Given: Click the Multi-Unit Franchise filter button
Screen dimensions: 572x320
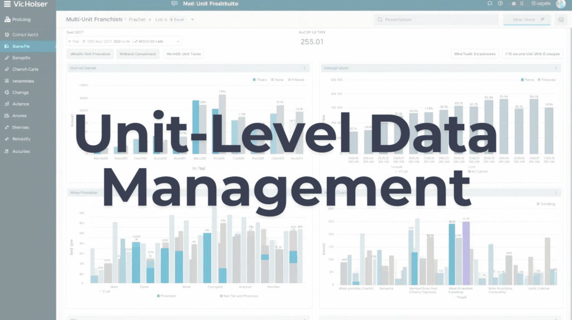Looking at the screenshot, I should tap(90, 54).
